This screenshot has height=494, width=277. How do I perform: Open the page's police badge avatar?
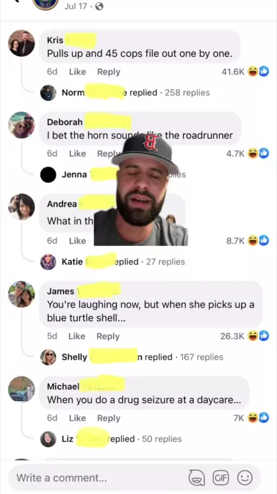[46, 3]
